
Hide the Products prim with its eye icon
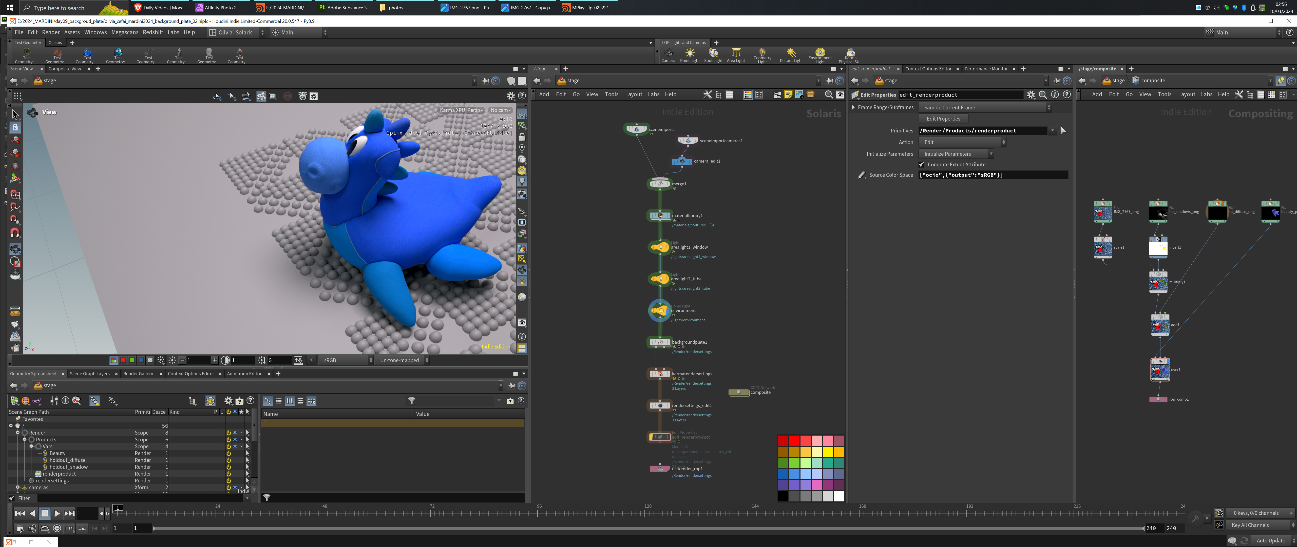click(235, 440)
